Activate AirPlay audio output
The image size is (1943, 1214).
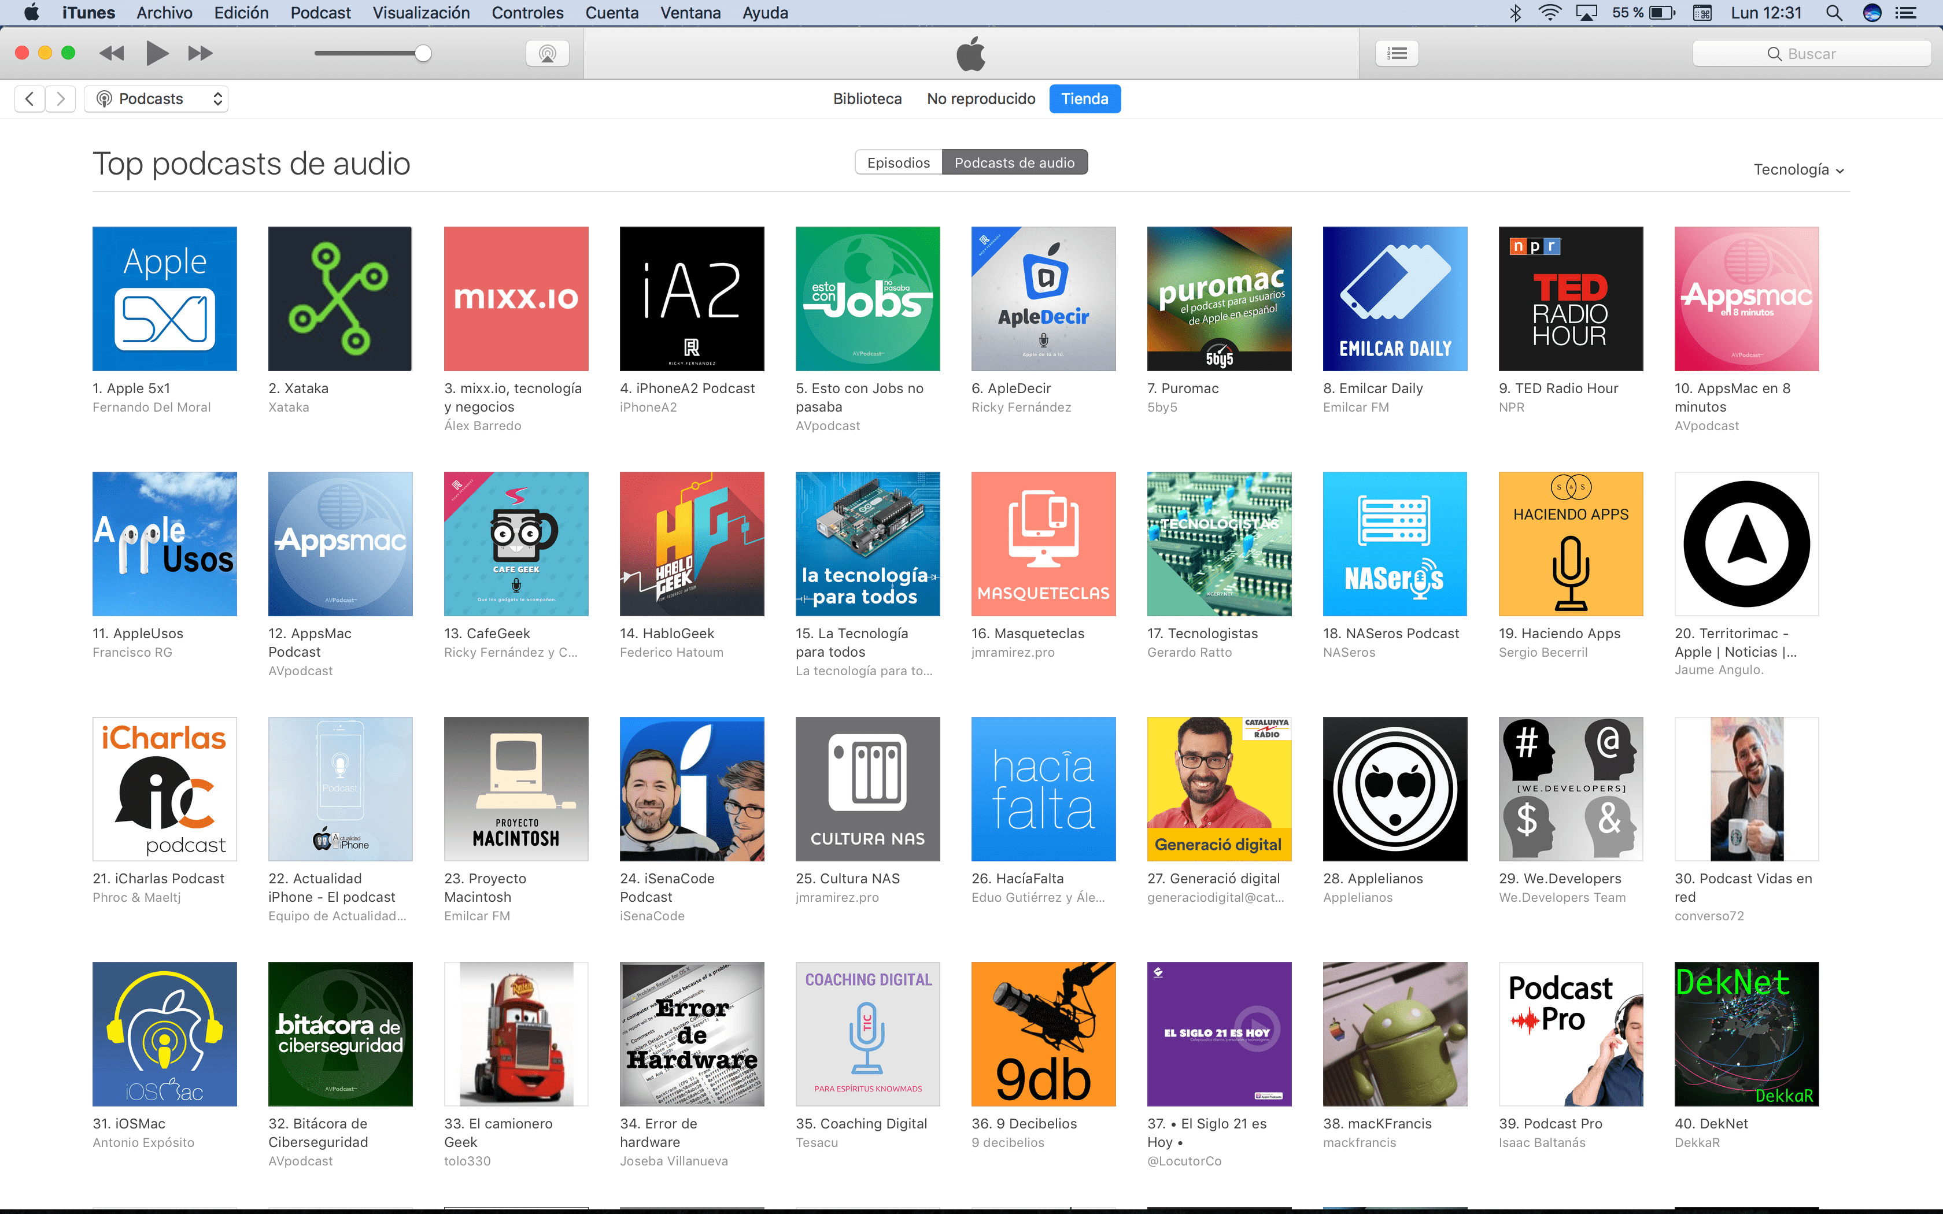[x=547, y=53]
